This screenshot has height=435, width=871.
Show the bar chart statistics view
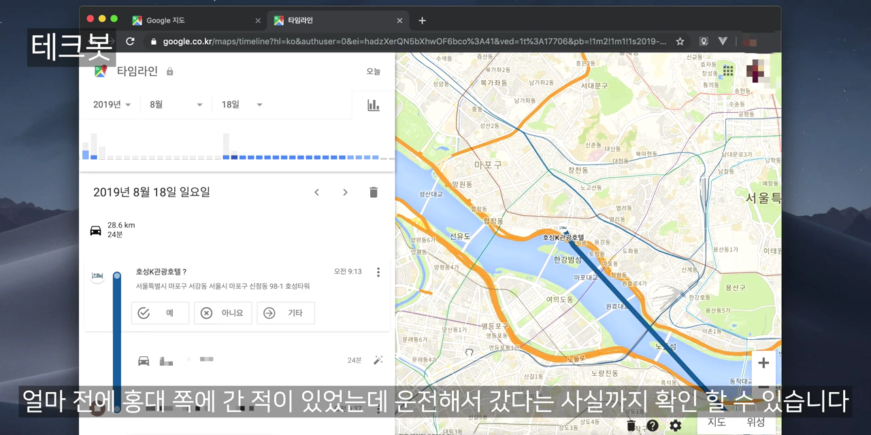coord(373,105)
